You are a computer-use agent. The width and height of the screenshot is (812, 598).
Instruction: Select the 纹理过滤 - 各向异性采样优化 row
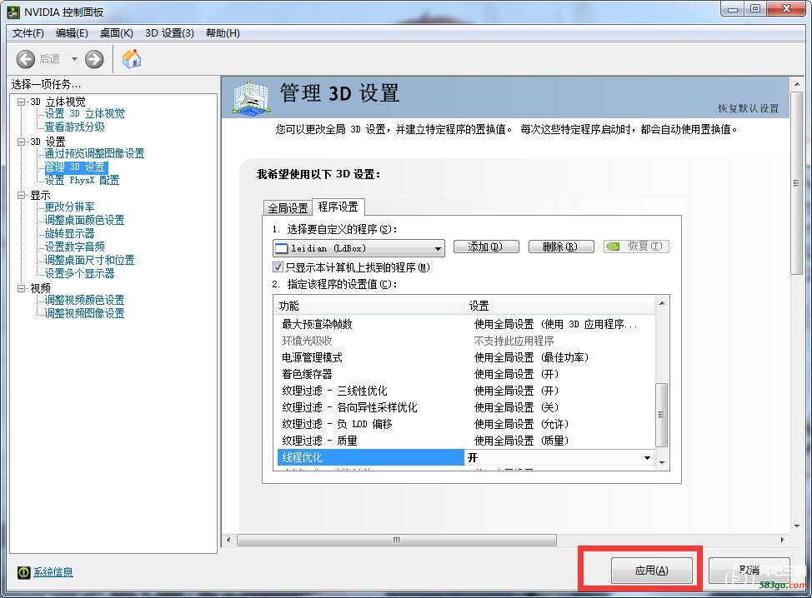pos(465,407)
